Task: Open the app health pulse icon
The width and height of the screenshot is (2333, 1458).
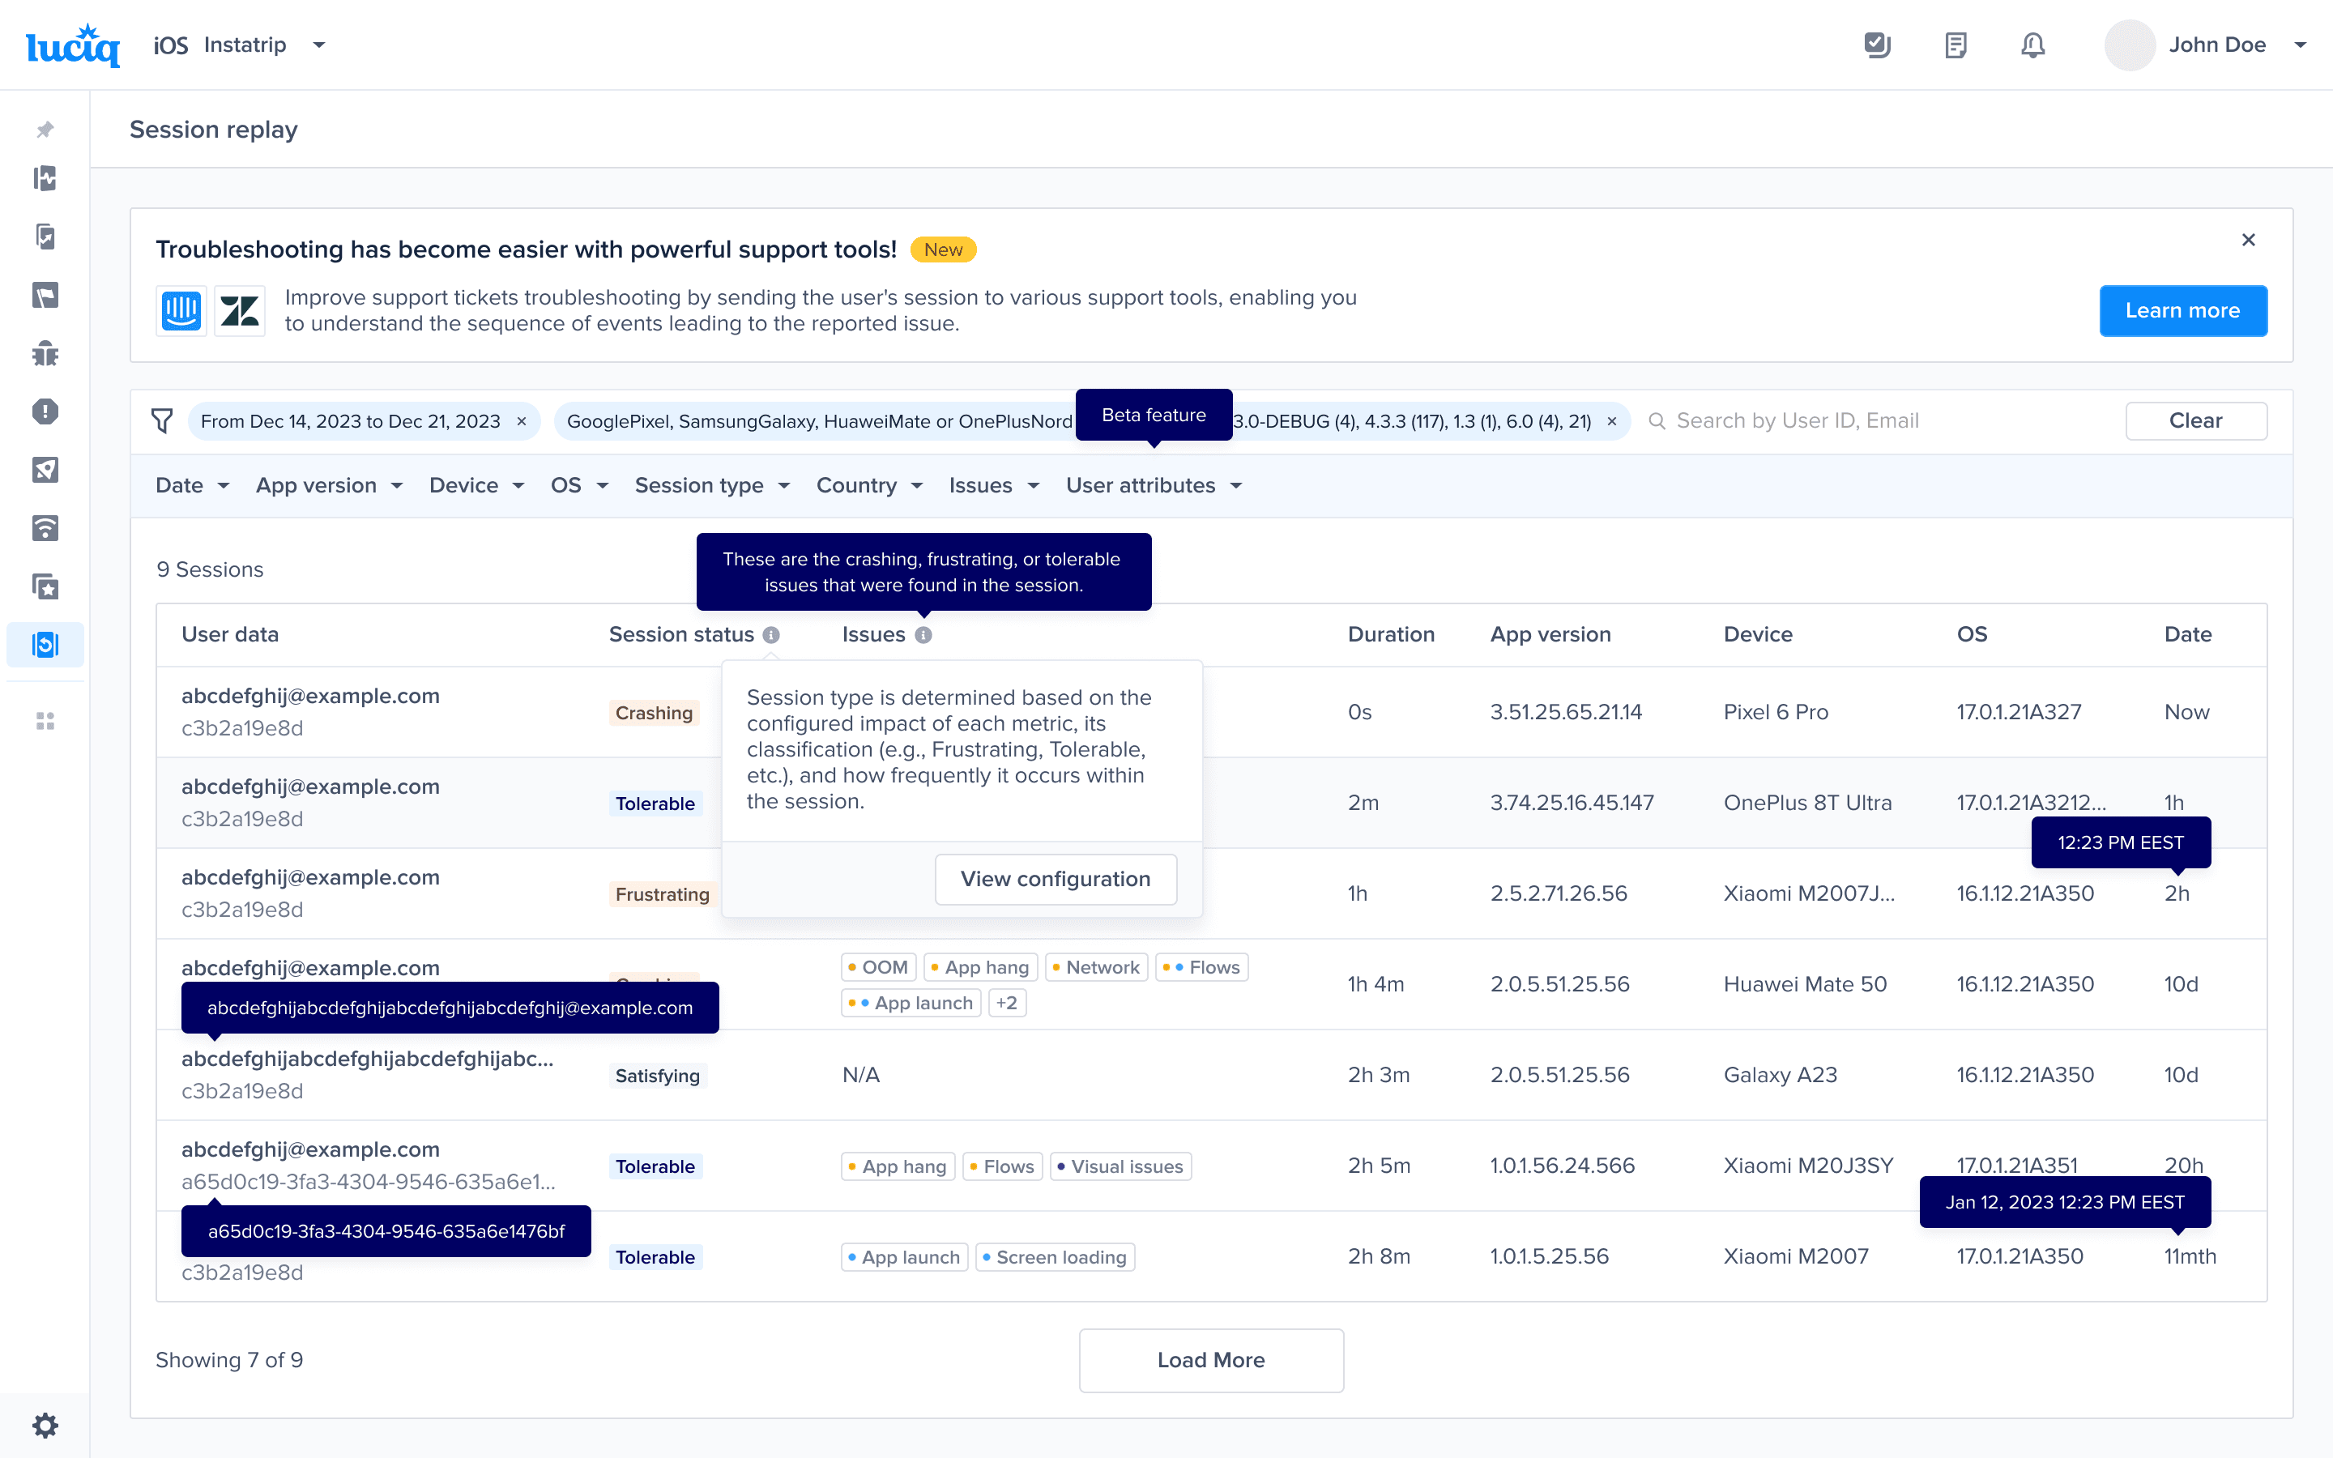Action: [45, 178]
